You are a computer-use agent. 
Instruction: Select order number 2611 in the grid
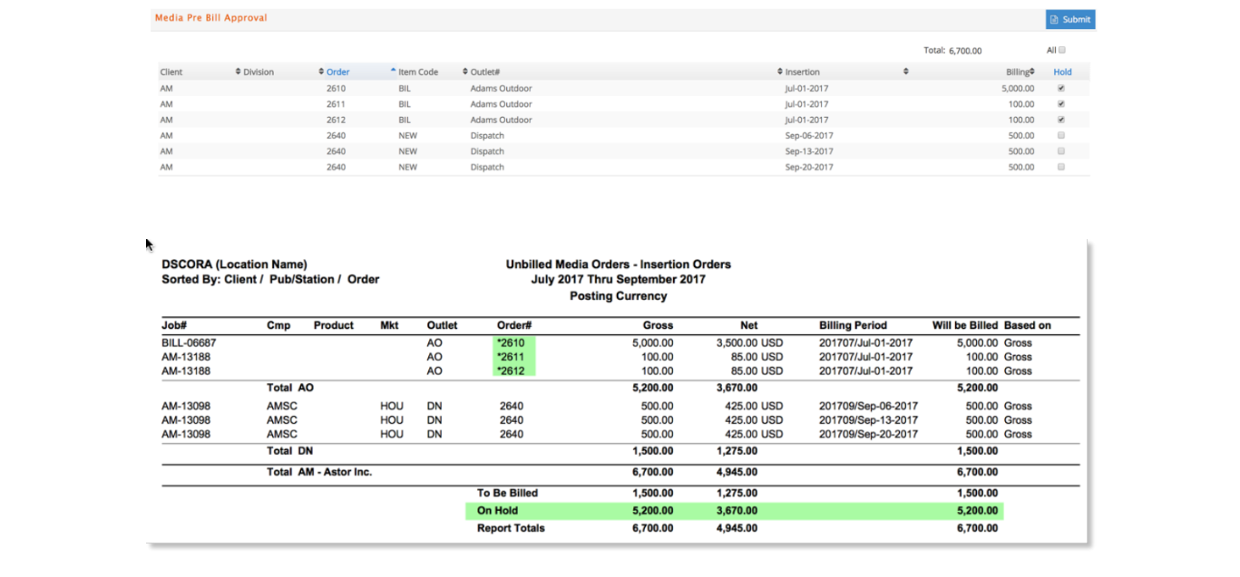[x=337, y=104]
